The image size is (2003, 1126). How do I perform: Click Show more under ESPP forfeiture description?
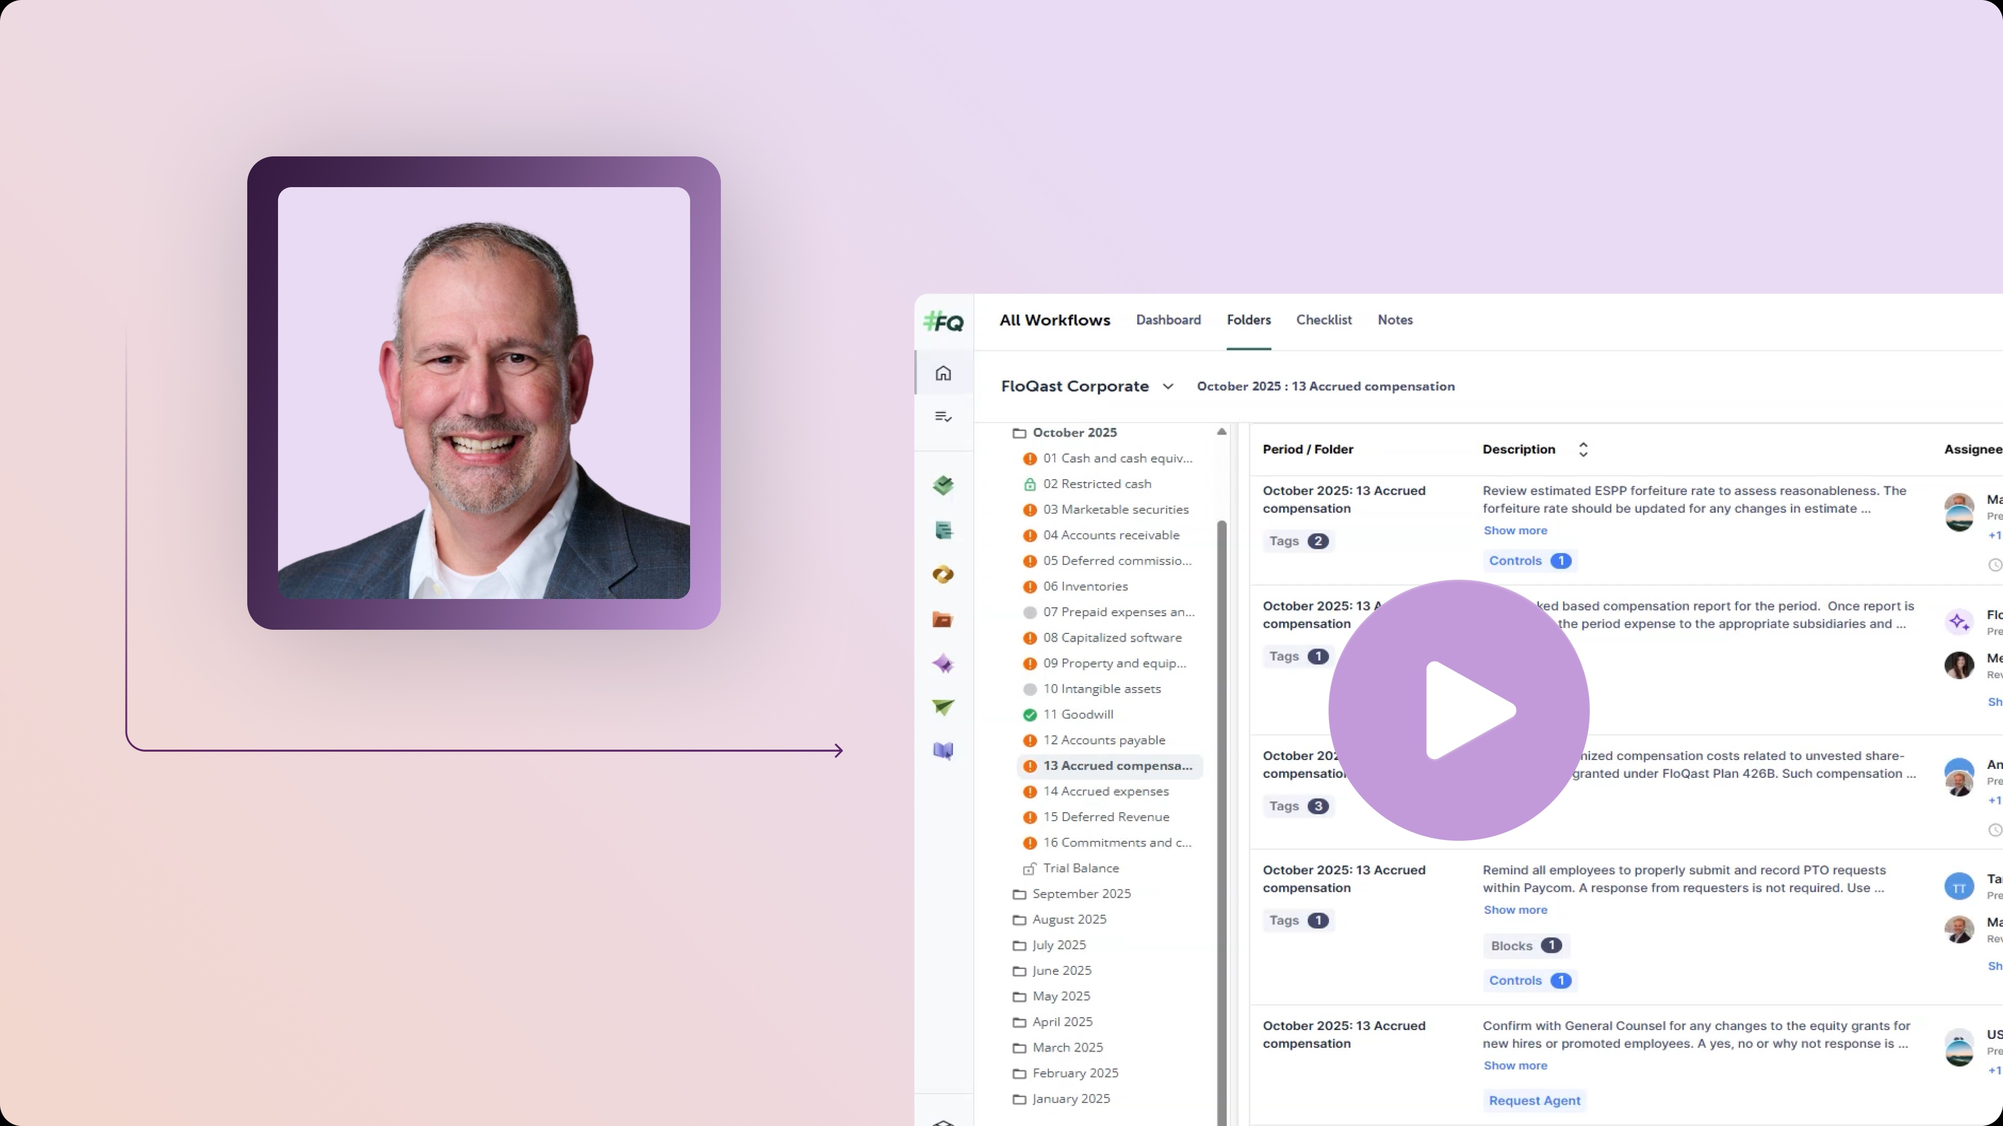[x=1515, y=531]
